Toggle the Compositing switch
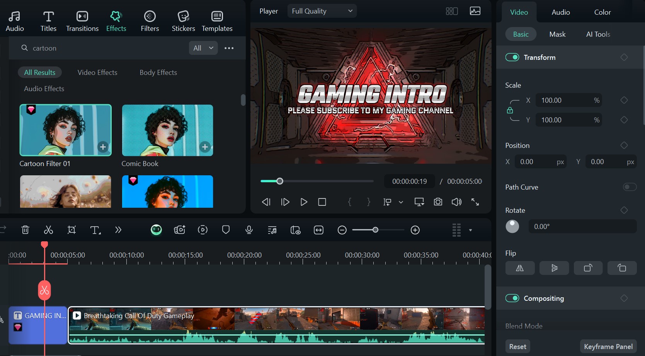The image size is (645, 356). pyautogui.click(x=512, y=298)
